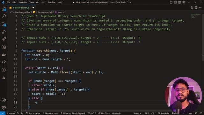Click the synchronize changes icon
This screenshot has width=204, height=115.
click(x=18, y=113)
